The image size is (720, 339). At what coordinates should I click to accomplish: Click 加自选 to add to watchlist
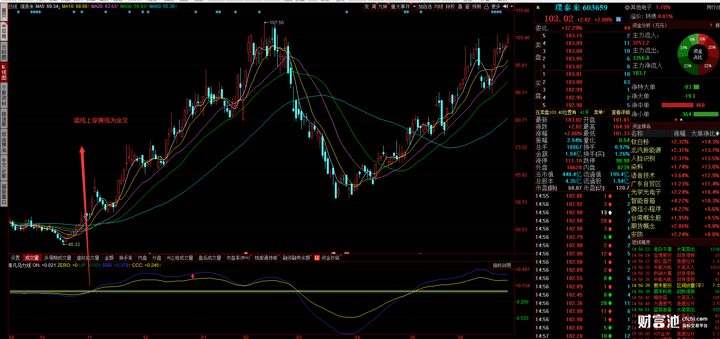point(425,6)
